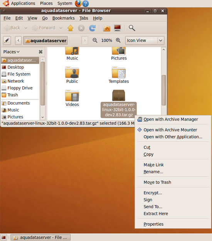Open the Home folder toolbar icon
This screenshot has width=212, height=241.
click(107, 28)
